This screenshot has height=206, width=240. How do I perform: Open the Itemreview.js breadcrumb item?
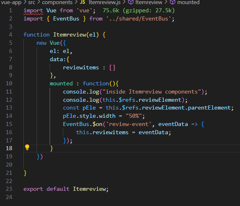(x=105, y=2)
